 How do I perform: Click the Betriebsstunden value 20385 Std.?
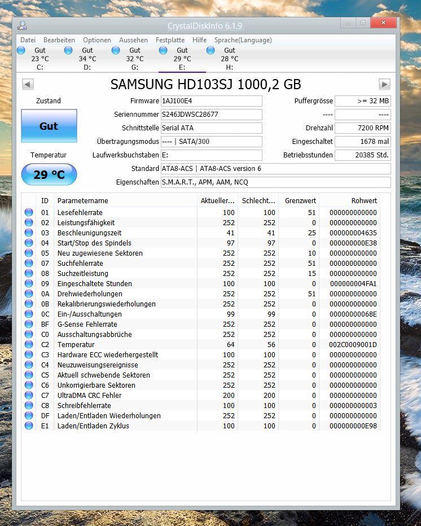pyautogui.click(x=363, y=155)
